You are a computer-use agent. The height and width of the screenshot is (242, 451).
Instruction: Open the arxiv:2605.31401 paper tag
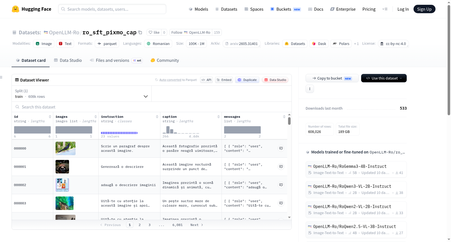click(x=242, y=44)
